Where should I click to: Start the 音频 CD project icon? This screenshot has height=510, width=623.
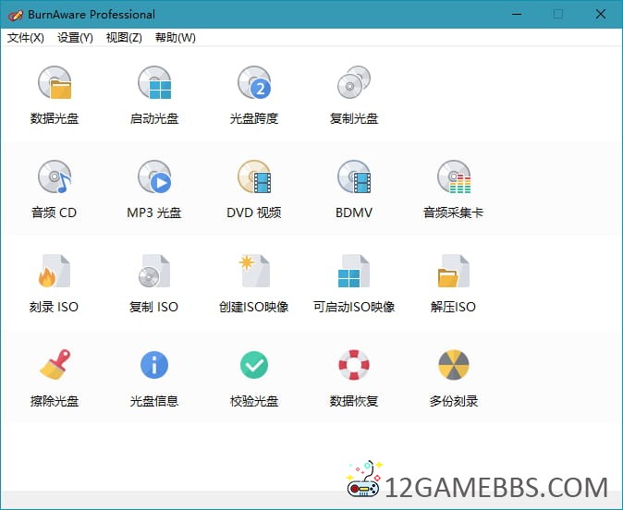click(55, 178)
